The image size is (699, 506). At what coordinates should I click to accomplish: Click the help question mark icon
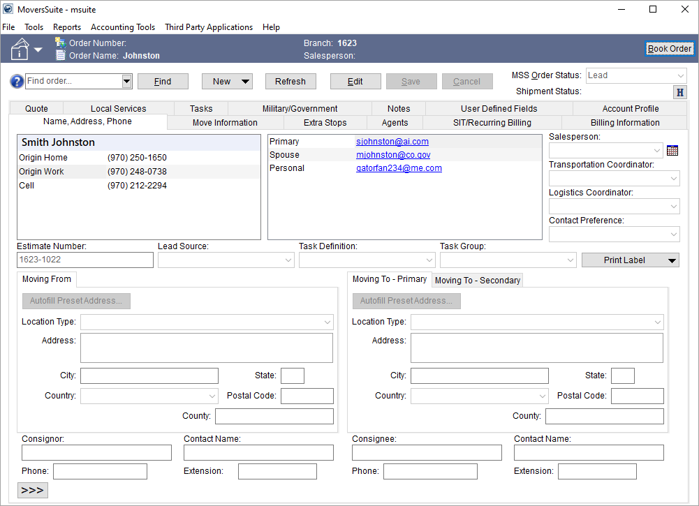[15, 81]
